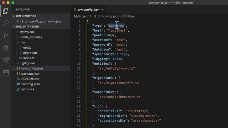The height and width of the screenshot is (128, 228).
Task: Open the Source Control view
Action: coord(6,36)
